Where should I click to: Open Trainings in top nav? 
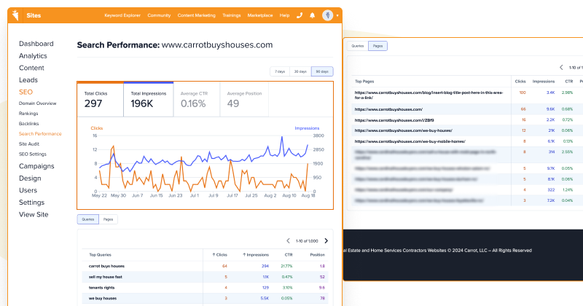[231, 15]
